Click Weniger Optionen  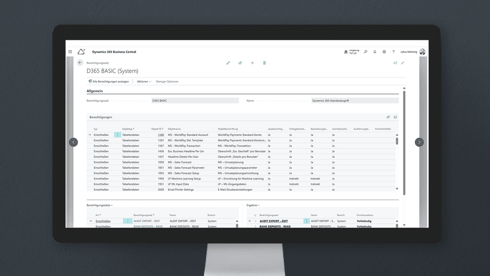pyautogui.click(x=167, y=82)
